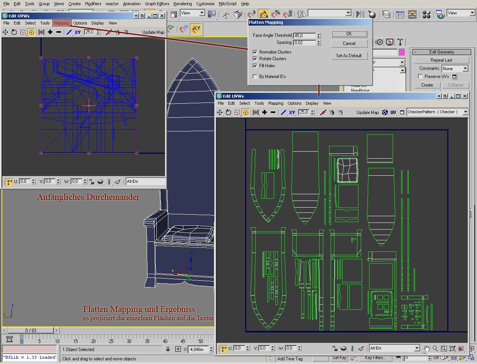The height and width of the screenshot is (364, 477).
Task: Disable the Fill Holes option
Action: 255,66
